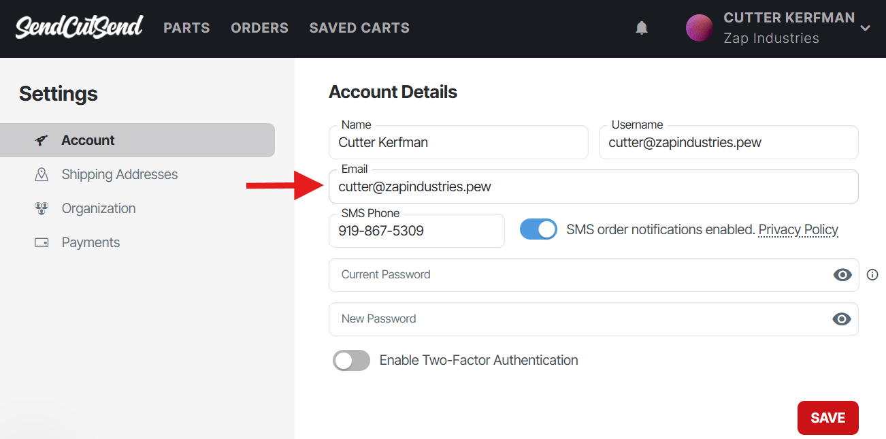Screen dimensions: 886x439
Task: Click into the Email input field
Action: coord(592,187)
